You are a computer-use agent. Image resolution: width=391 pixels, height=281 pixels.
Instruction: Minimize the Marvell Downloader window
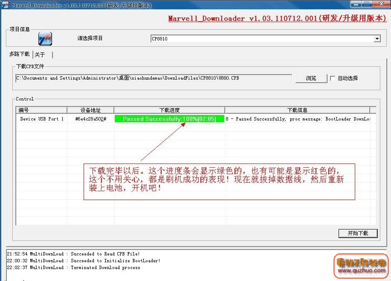point(356,4)
